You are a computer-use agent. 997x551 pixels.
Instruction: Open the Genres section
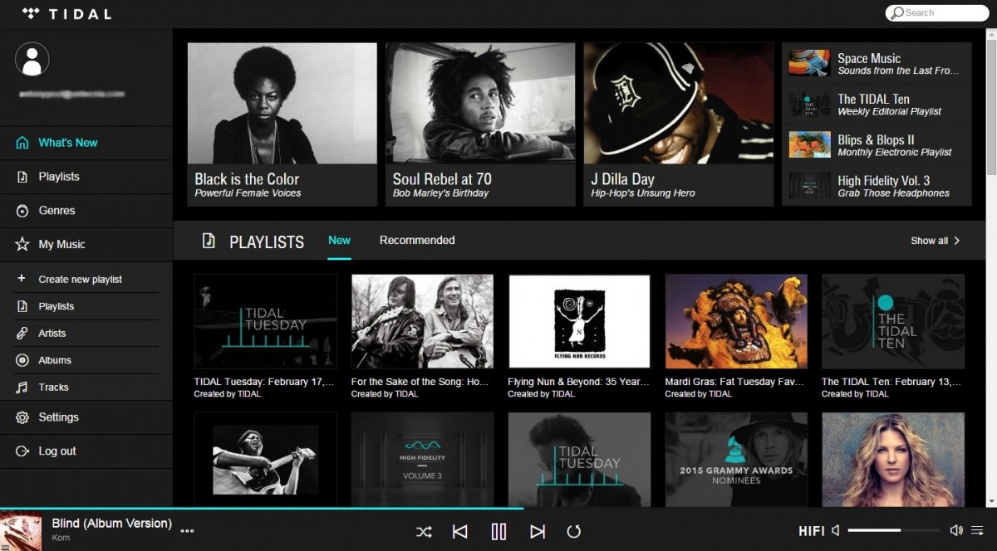86,211
